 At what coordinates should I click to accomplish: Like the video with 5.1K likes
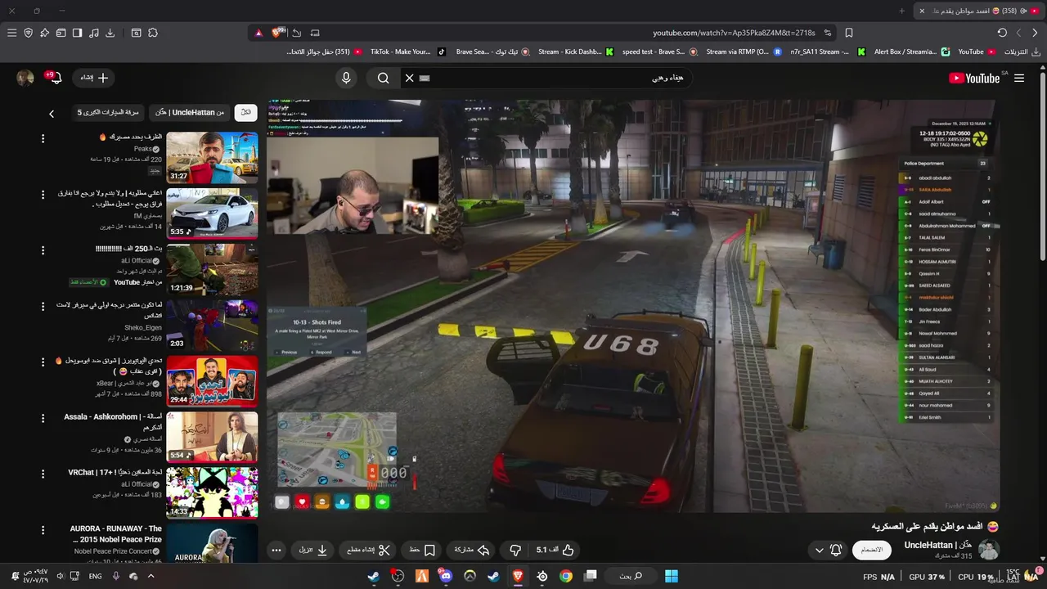point(555,550)
